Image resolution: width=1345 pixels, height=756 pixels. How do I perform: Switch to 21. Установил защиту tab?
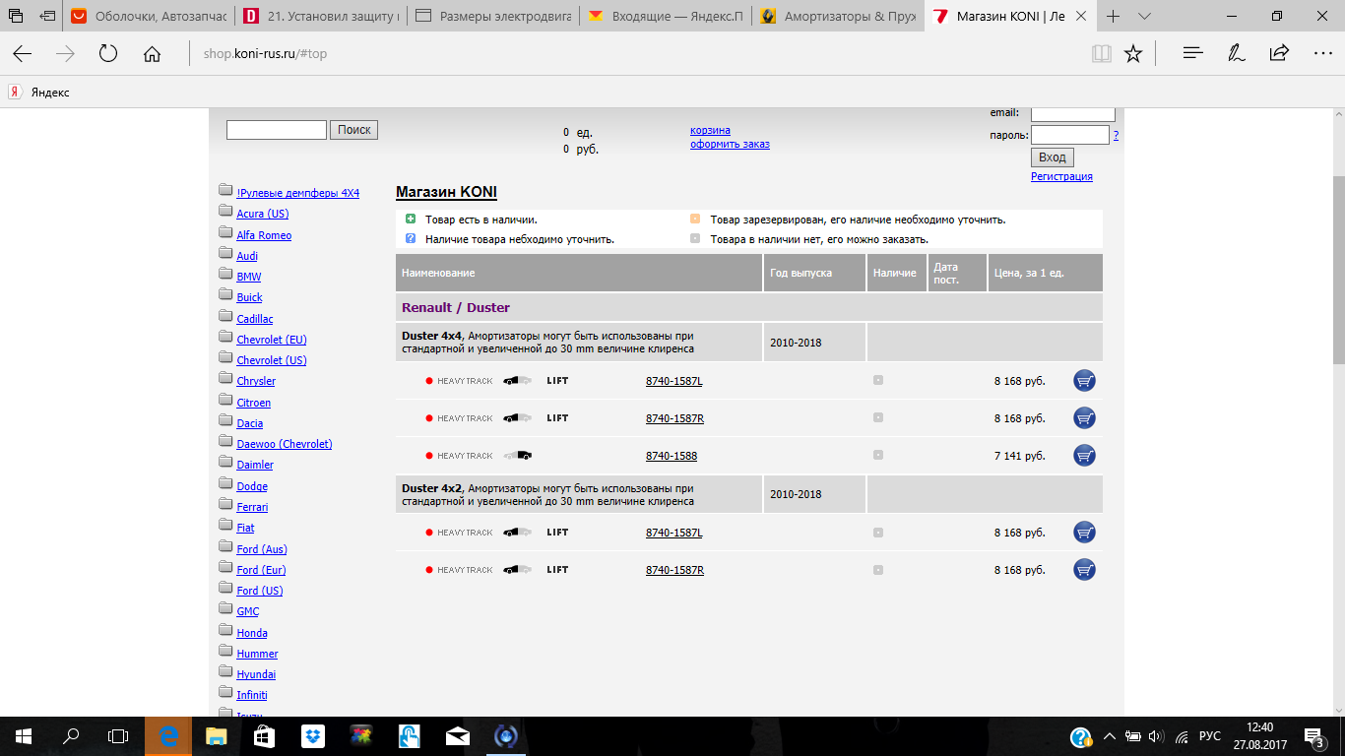click(x=320, y=16)
